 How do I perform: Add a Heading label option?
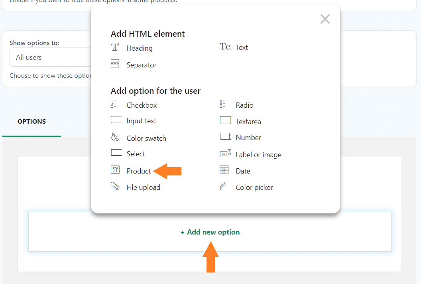tap(140, 48)
